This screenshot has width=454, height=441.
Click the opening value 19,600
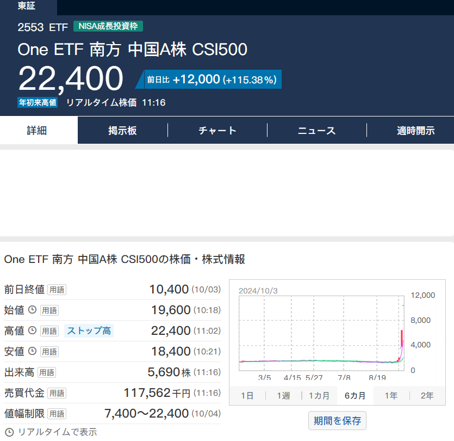click(171, 310)
